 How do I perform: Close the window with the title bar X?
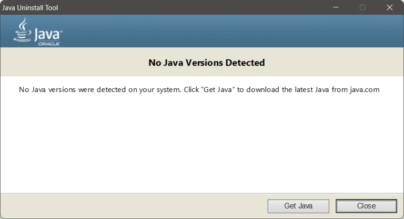[389, 7]
